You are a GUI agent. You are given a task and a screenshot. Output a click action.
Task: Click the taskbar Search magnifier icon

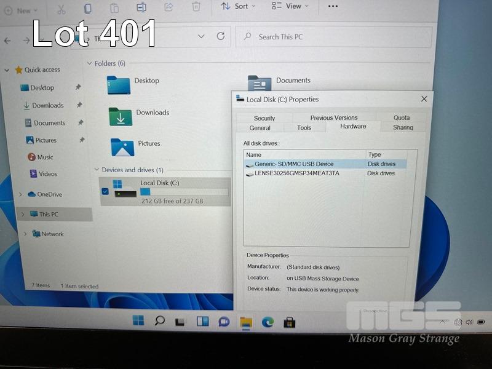tap(159, 320)
